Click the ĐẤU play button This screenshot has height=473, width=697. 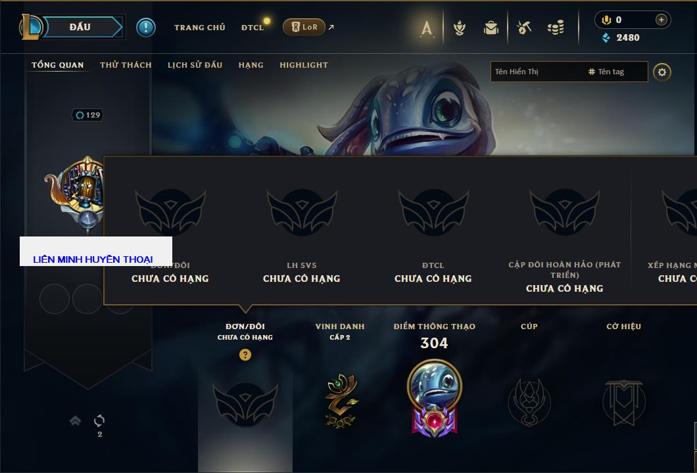pos(79,27)
